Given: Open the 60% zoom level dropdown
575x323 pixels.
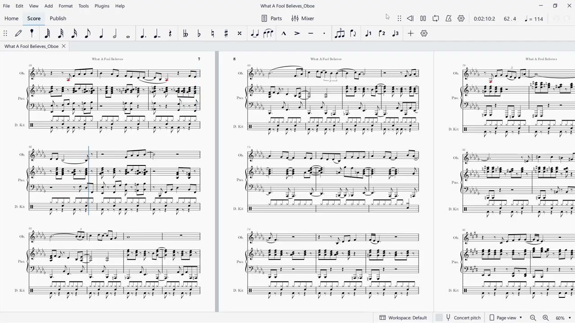Looking at the screenshot, I should tap(562, 318).
